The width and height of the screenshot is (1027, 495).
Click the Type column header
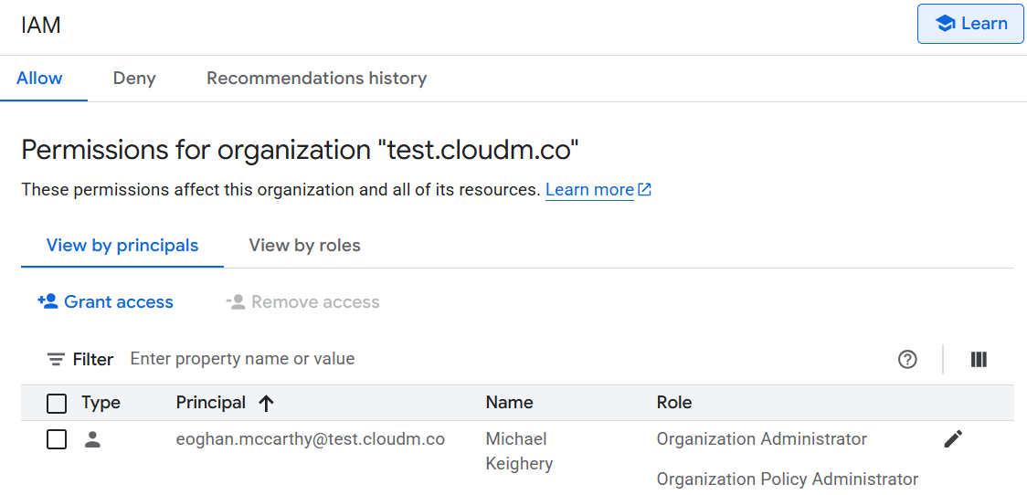[x=101, y=403]
